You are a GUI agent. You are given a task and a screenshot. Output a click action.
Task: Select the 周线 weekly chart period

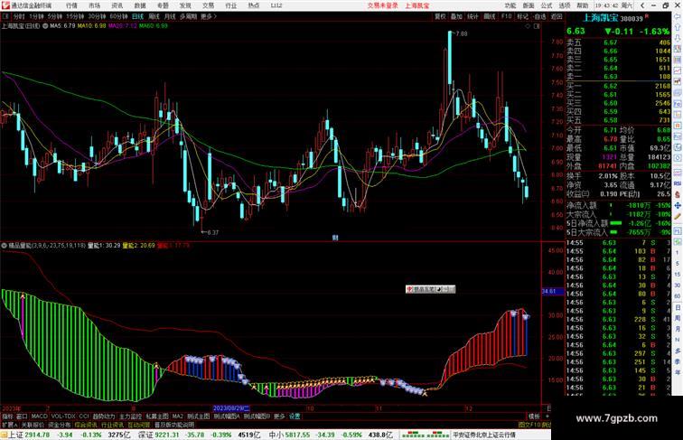point(154,16)
